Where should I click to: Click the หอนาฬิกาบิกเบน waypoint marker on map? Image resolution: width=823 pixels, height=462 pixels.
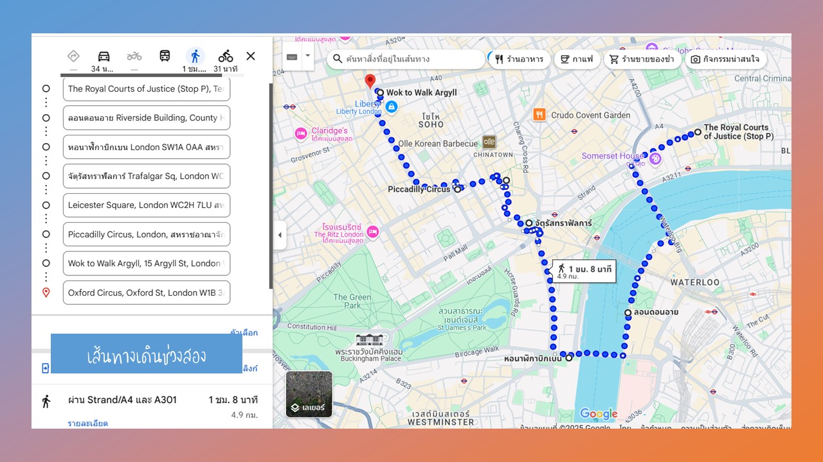pos(568,357)
